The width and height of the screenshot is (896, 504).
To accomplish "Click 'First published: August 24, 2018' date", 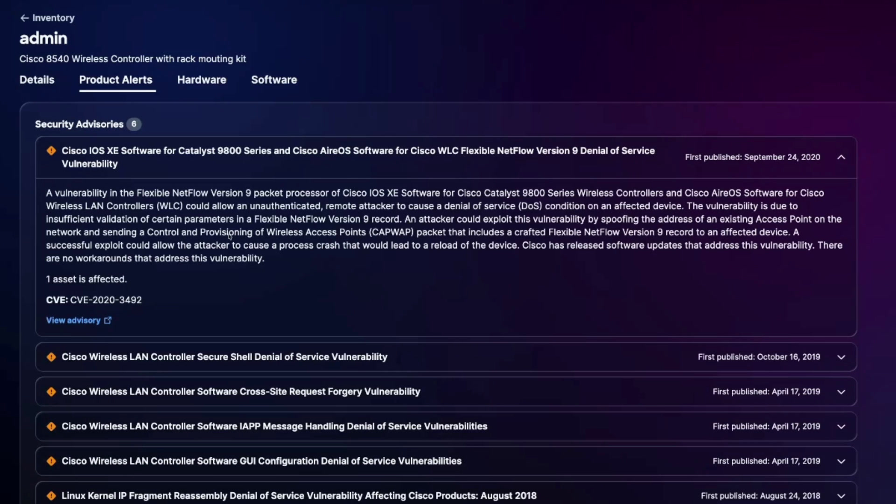I will (760, 496).
